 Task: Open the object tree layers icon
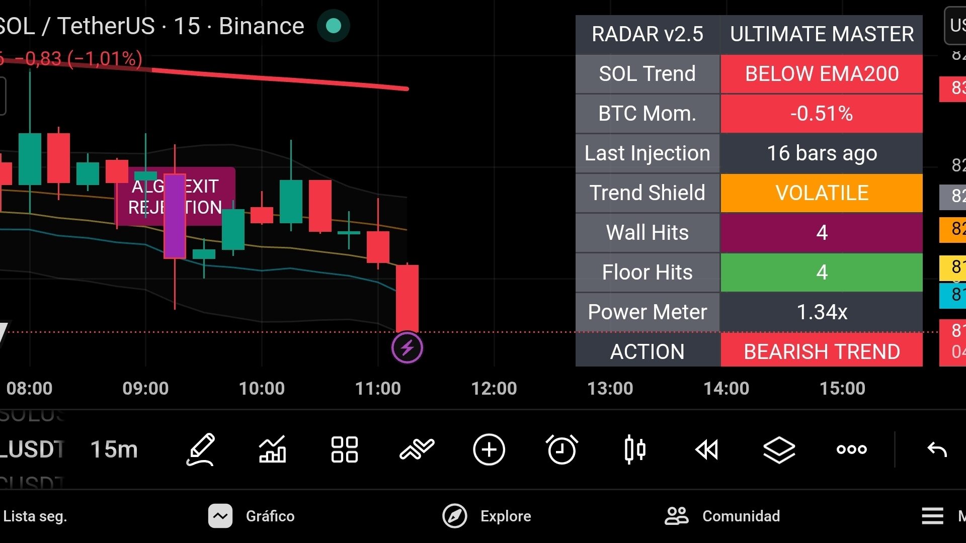tap(779, 449)
